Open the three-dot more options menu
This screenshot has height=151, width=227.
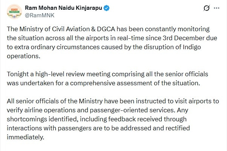click(x=216, y=8)
